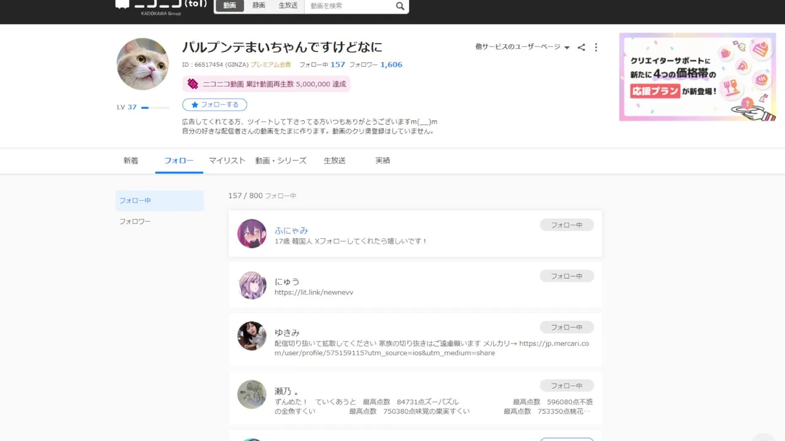Click the 動画を検索 search field

point(350,6)
